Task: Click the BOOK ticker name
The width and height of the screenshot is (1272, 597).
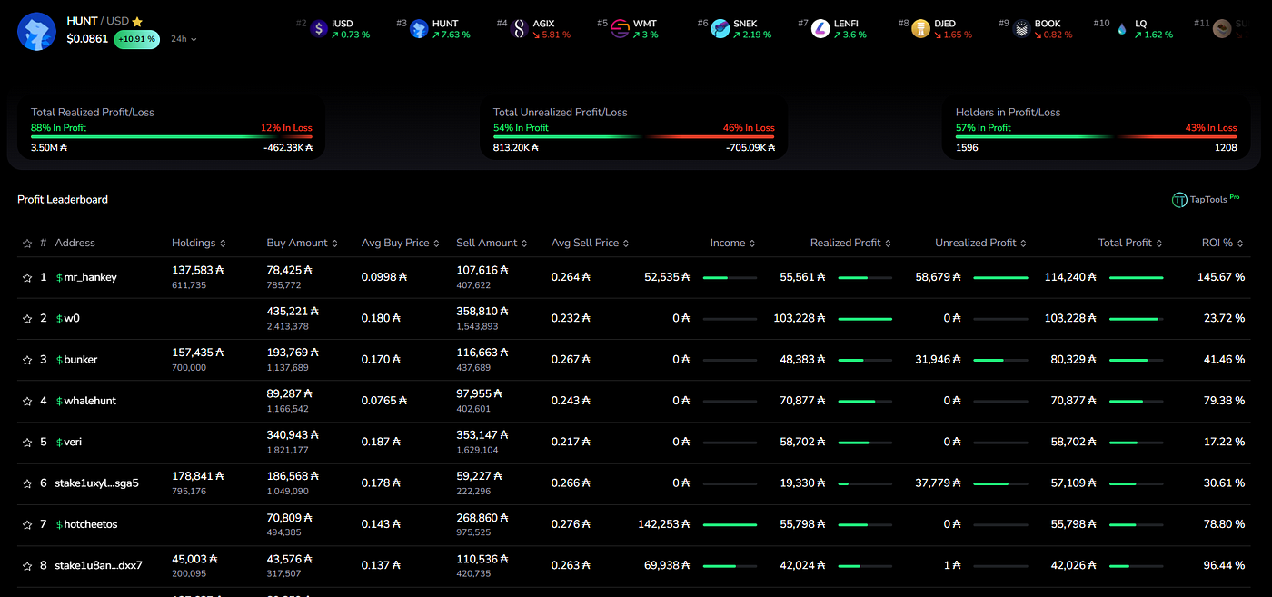Action: (x=1048, y=24)
